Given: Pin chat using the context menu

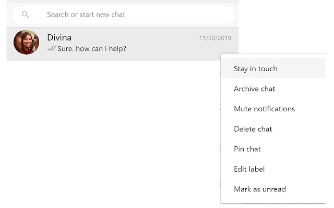Looking at the screenshot, I should [x=247, y=149].
